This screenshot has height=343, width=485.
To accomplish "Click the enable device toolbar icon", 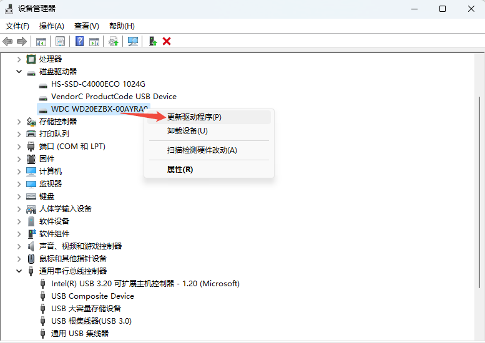I will click(152, 41).
